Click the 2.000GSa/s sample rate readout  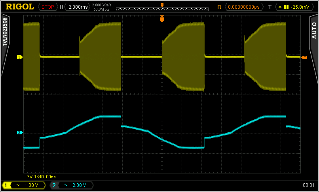point(102,5)
